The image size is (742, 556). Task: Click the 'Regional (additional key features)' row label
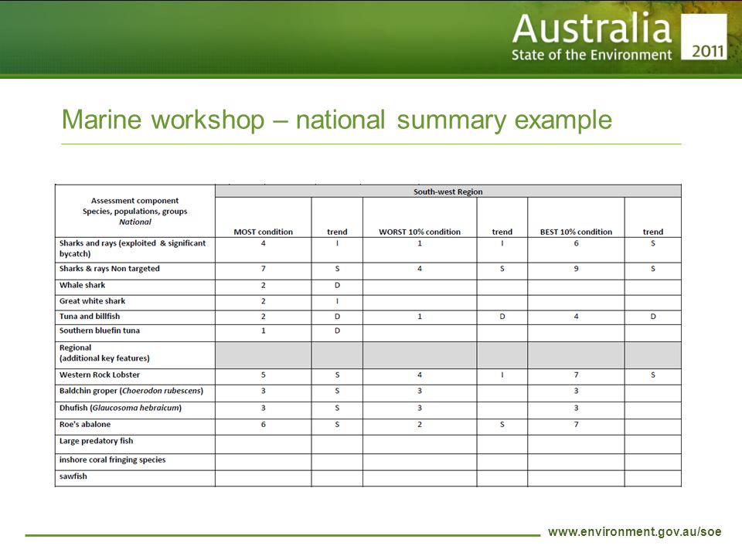click(x=104, y=353)
